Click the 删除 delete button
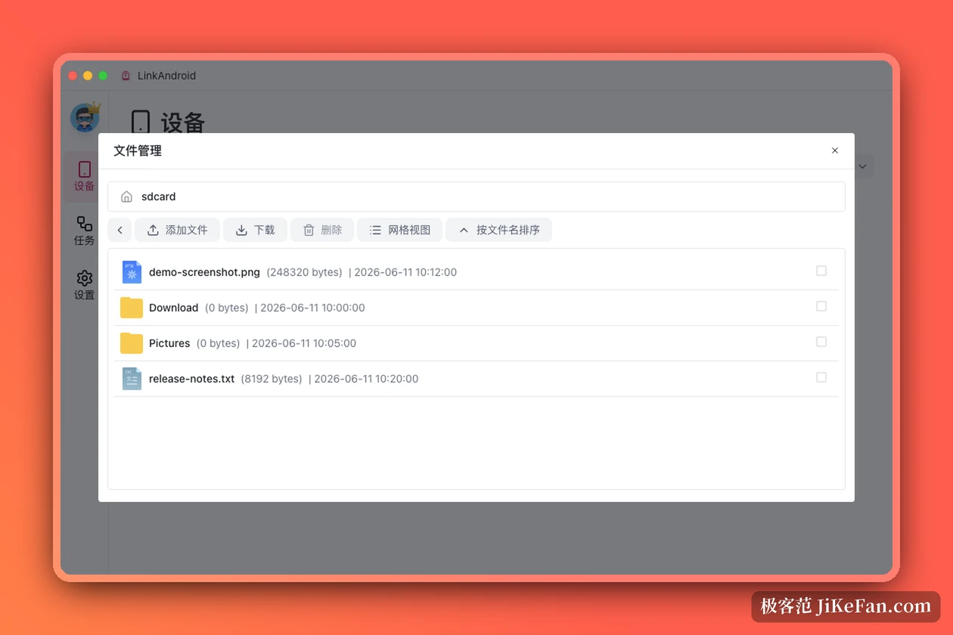This screenshot has width=953, height=635. (x=322, y=230)
